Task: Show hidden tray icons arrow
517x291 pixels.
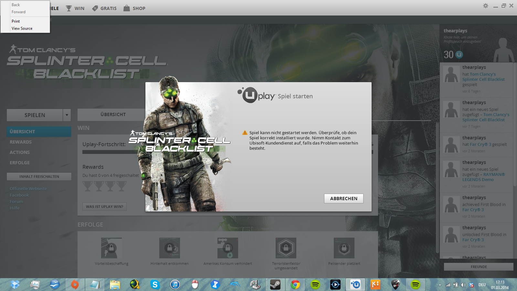Action: (440, 285)
